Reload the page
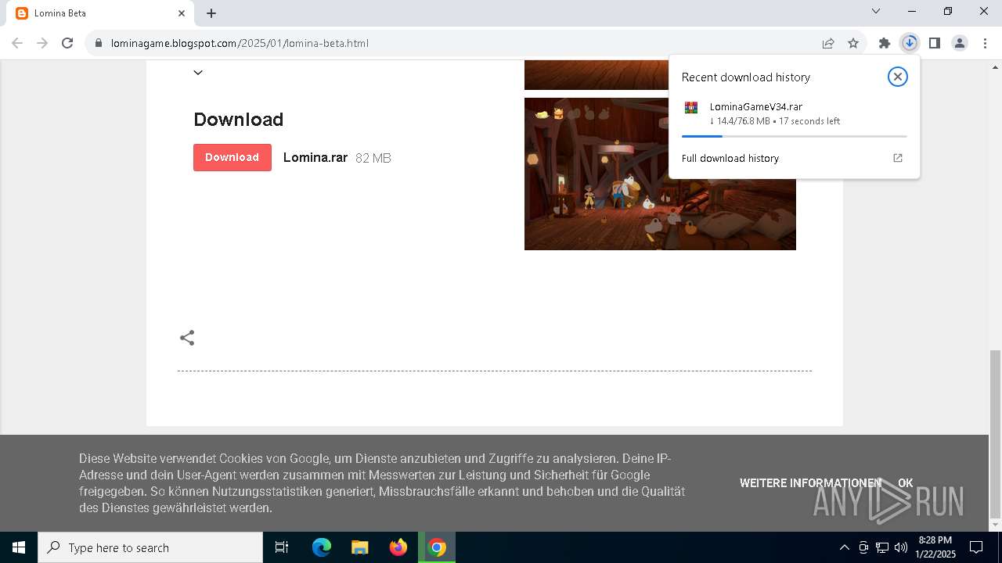This screenshot has height=563, width=1002. (67, 43)
